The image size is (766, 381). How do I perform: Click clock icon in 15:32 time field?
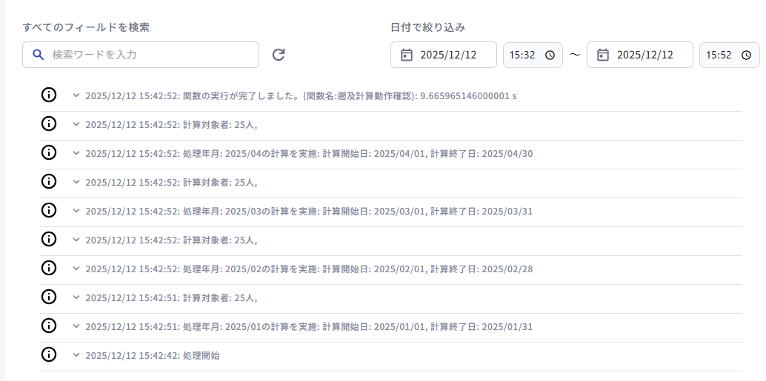(x=550, y=55)
